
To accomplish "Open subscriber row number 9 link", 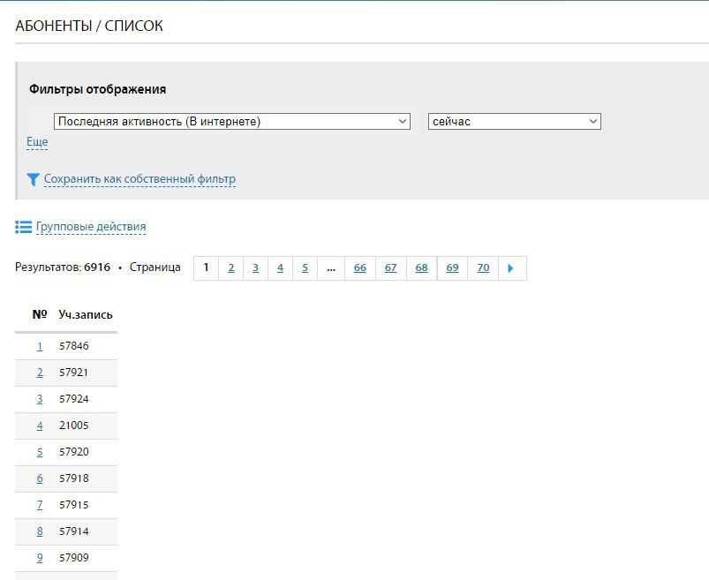I will pyautogui.click(x=40, y=558).
